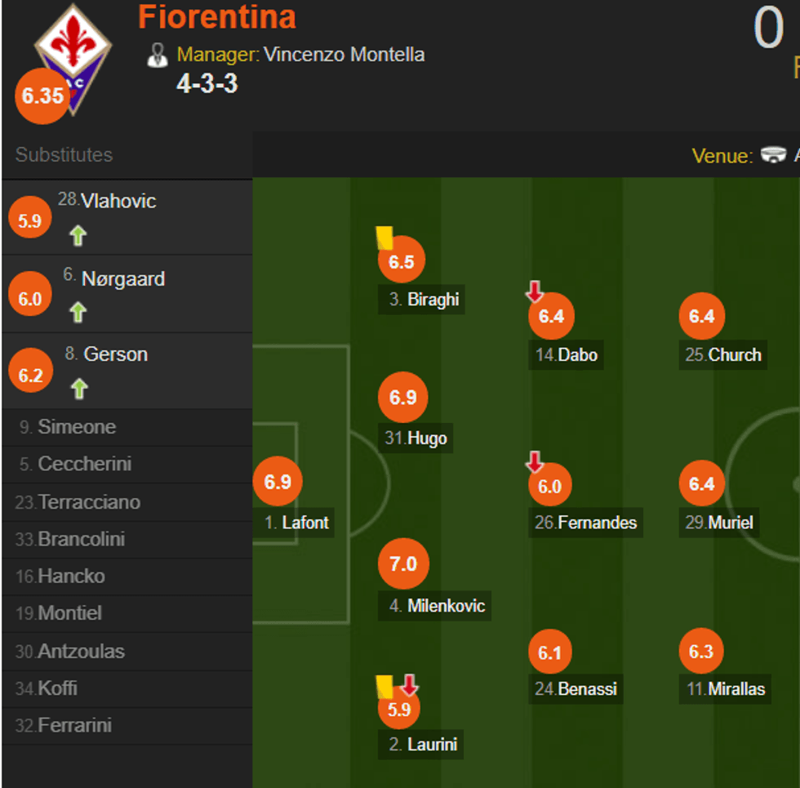Screen dimensions: 800x788
Task: Open Vincenzo Montella manager link
Action: point(344,55)
